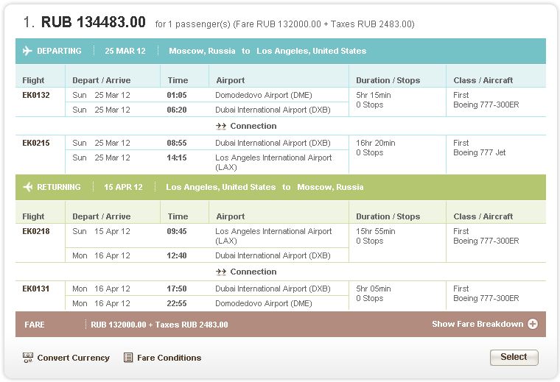
Task: Click the Convert Currency icon
Action: click(x=29, y=358)
